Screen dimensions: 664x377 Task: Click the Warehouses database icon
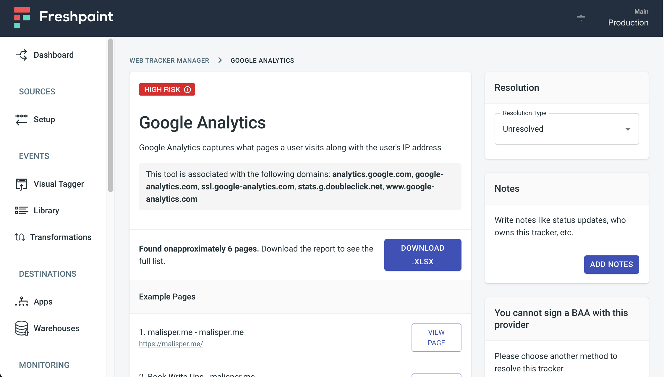click(22, 328)
